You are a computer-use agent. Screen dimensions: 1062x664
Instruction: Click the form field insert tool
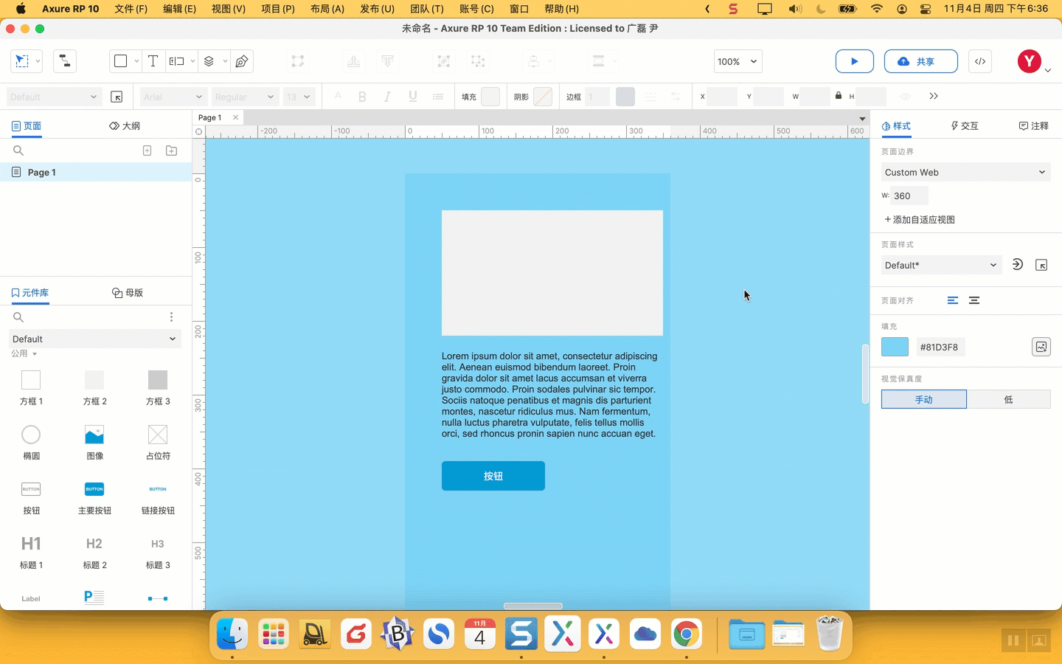pyautogui.click(x=177, y=61)
